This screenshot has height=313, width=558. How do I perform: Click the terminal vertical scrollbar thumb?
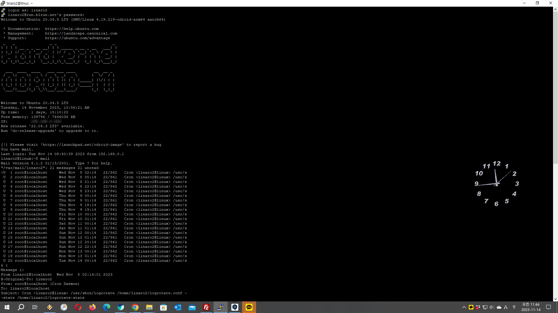tap(555, 88)
